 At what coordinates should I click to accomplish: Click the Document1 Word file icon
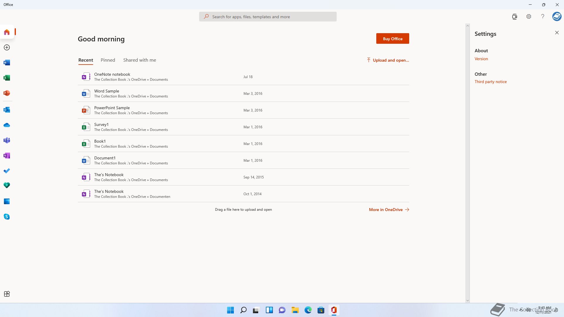(86, 161)
